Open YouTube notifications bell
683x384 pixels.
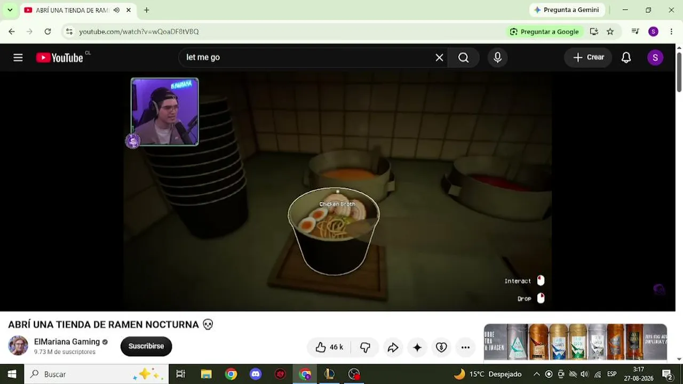[x=626, y=58]
